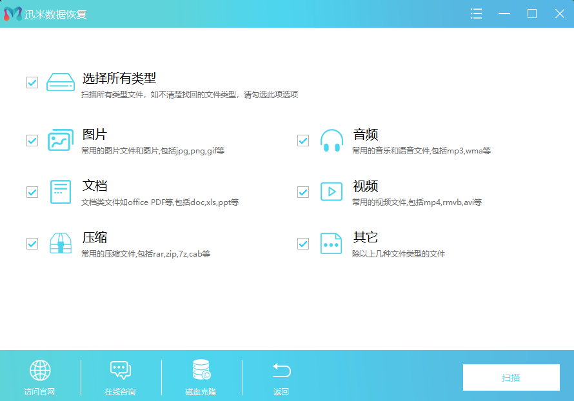Click the 返回 back arrow icon

coord(281,370)
